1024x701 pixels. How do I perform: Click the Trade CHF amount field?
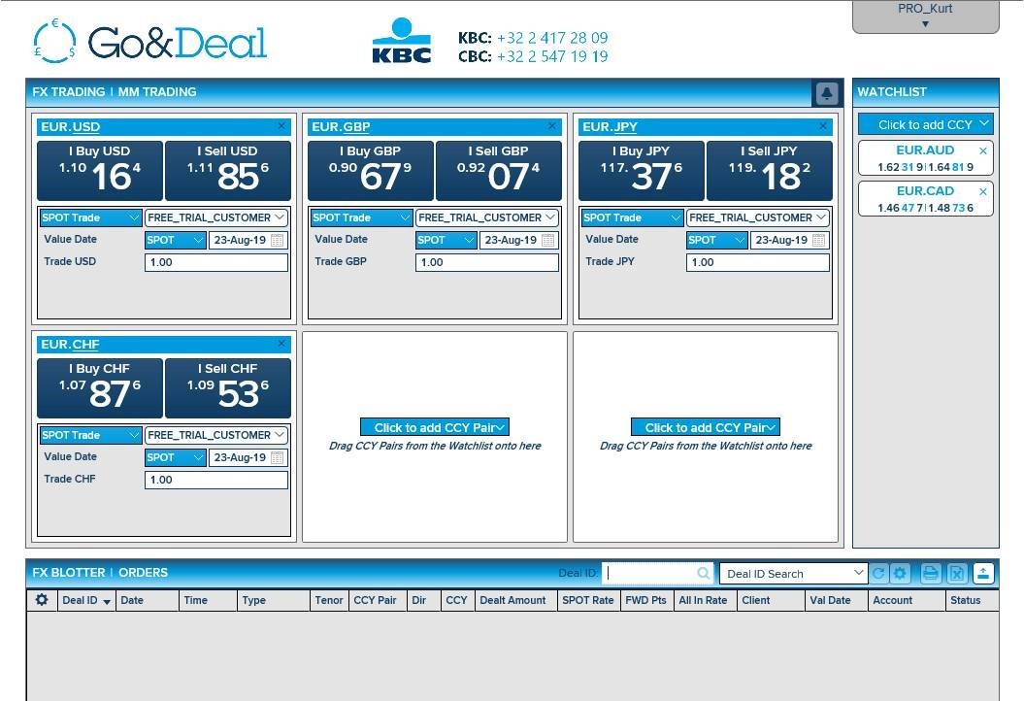click(216, 480)
